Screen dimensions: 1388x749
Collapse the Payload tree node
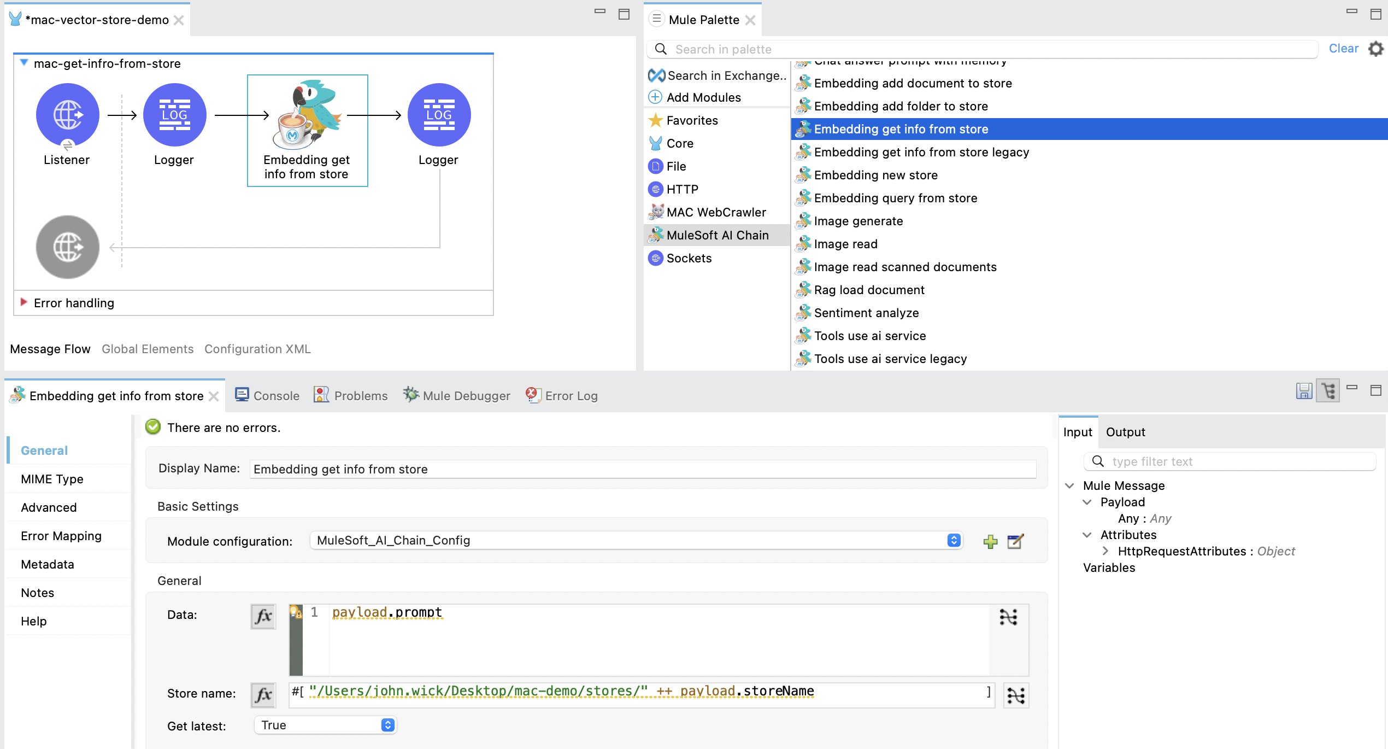[x=1087, y=502]
